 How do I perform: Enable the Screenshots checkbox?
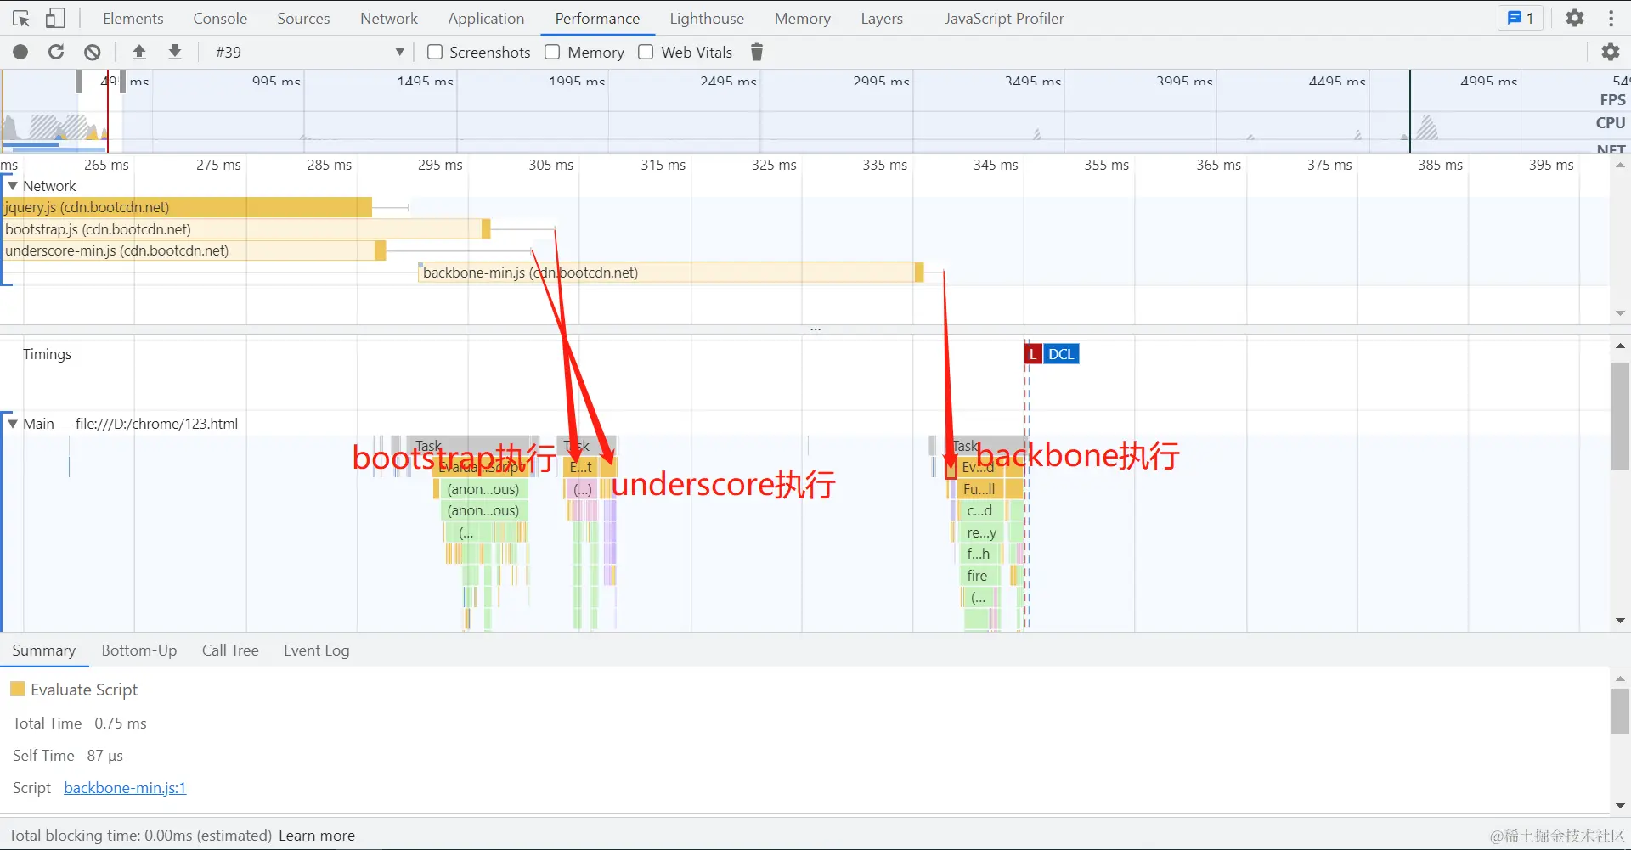435,52
